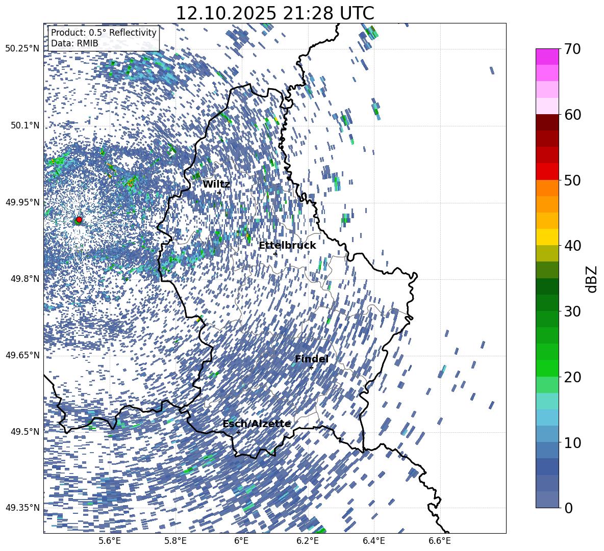Click the 49.8°N latitude label
This screenshot has width=604, height=551.
point(24,279)
